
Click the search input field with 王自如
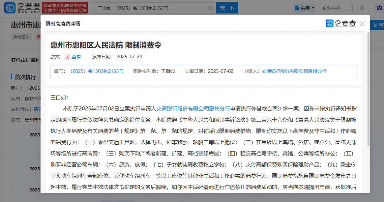click(152, 8)
